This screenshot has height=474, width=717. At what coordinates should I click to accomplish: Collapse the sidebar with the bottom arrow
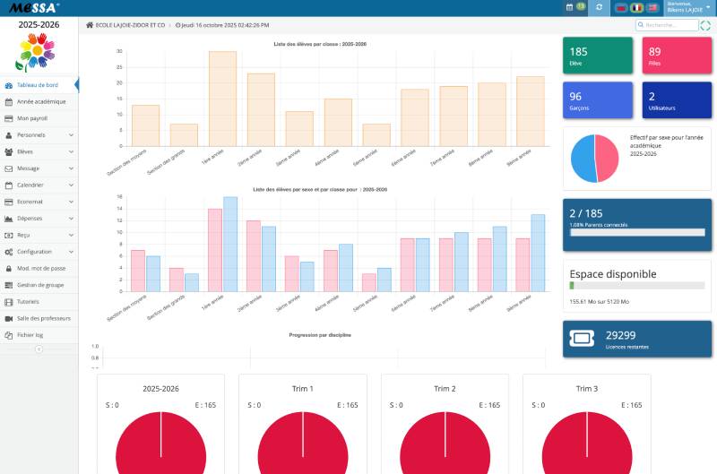39,349
